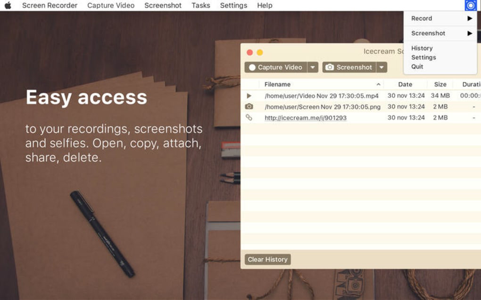Screen dimensions: 481x300
Task: Open the Apple menu
Action: click(8, 5)
